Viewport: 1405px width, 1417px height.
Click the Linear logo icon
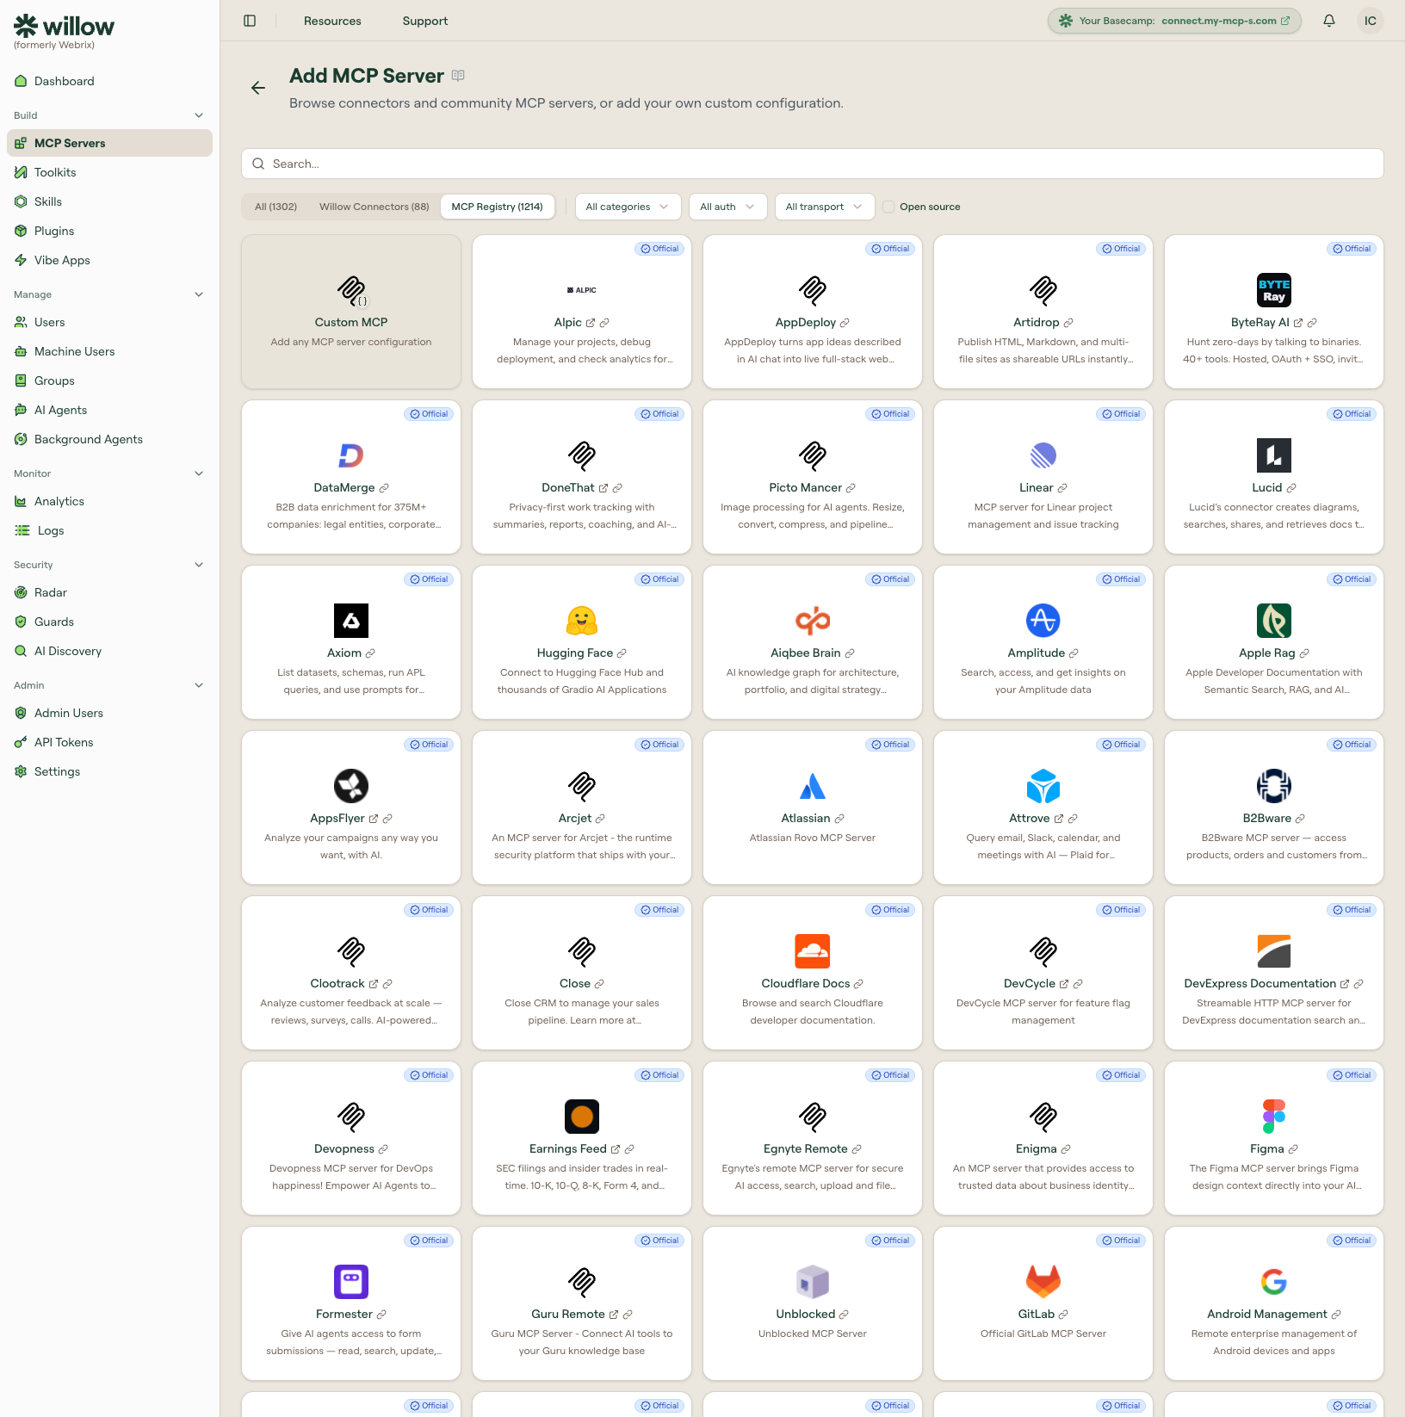point(1043,455)
